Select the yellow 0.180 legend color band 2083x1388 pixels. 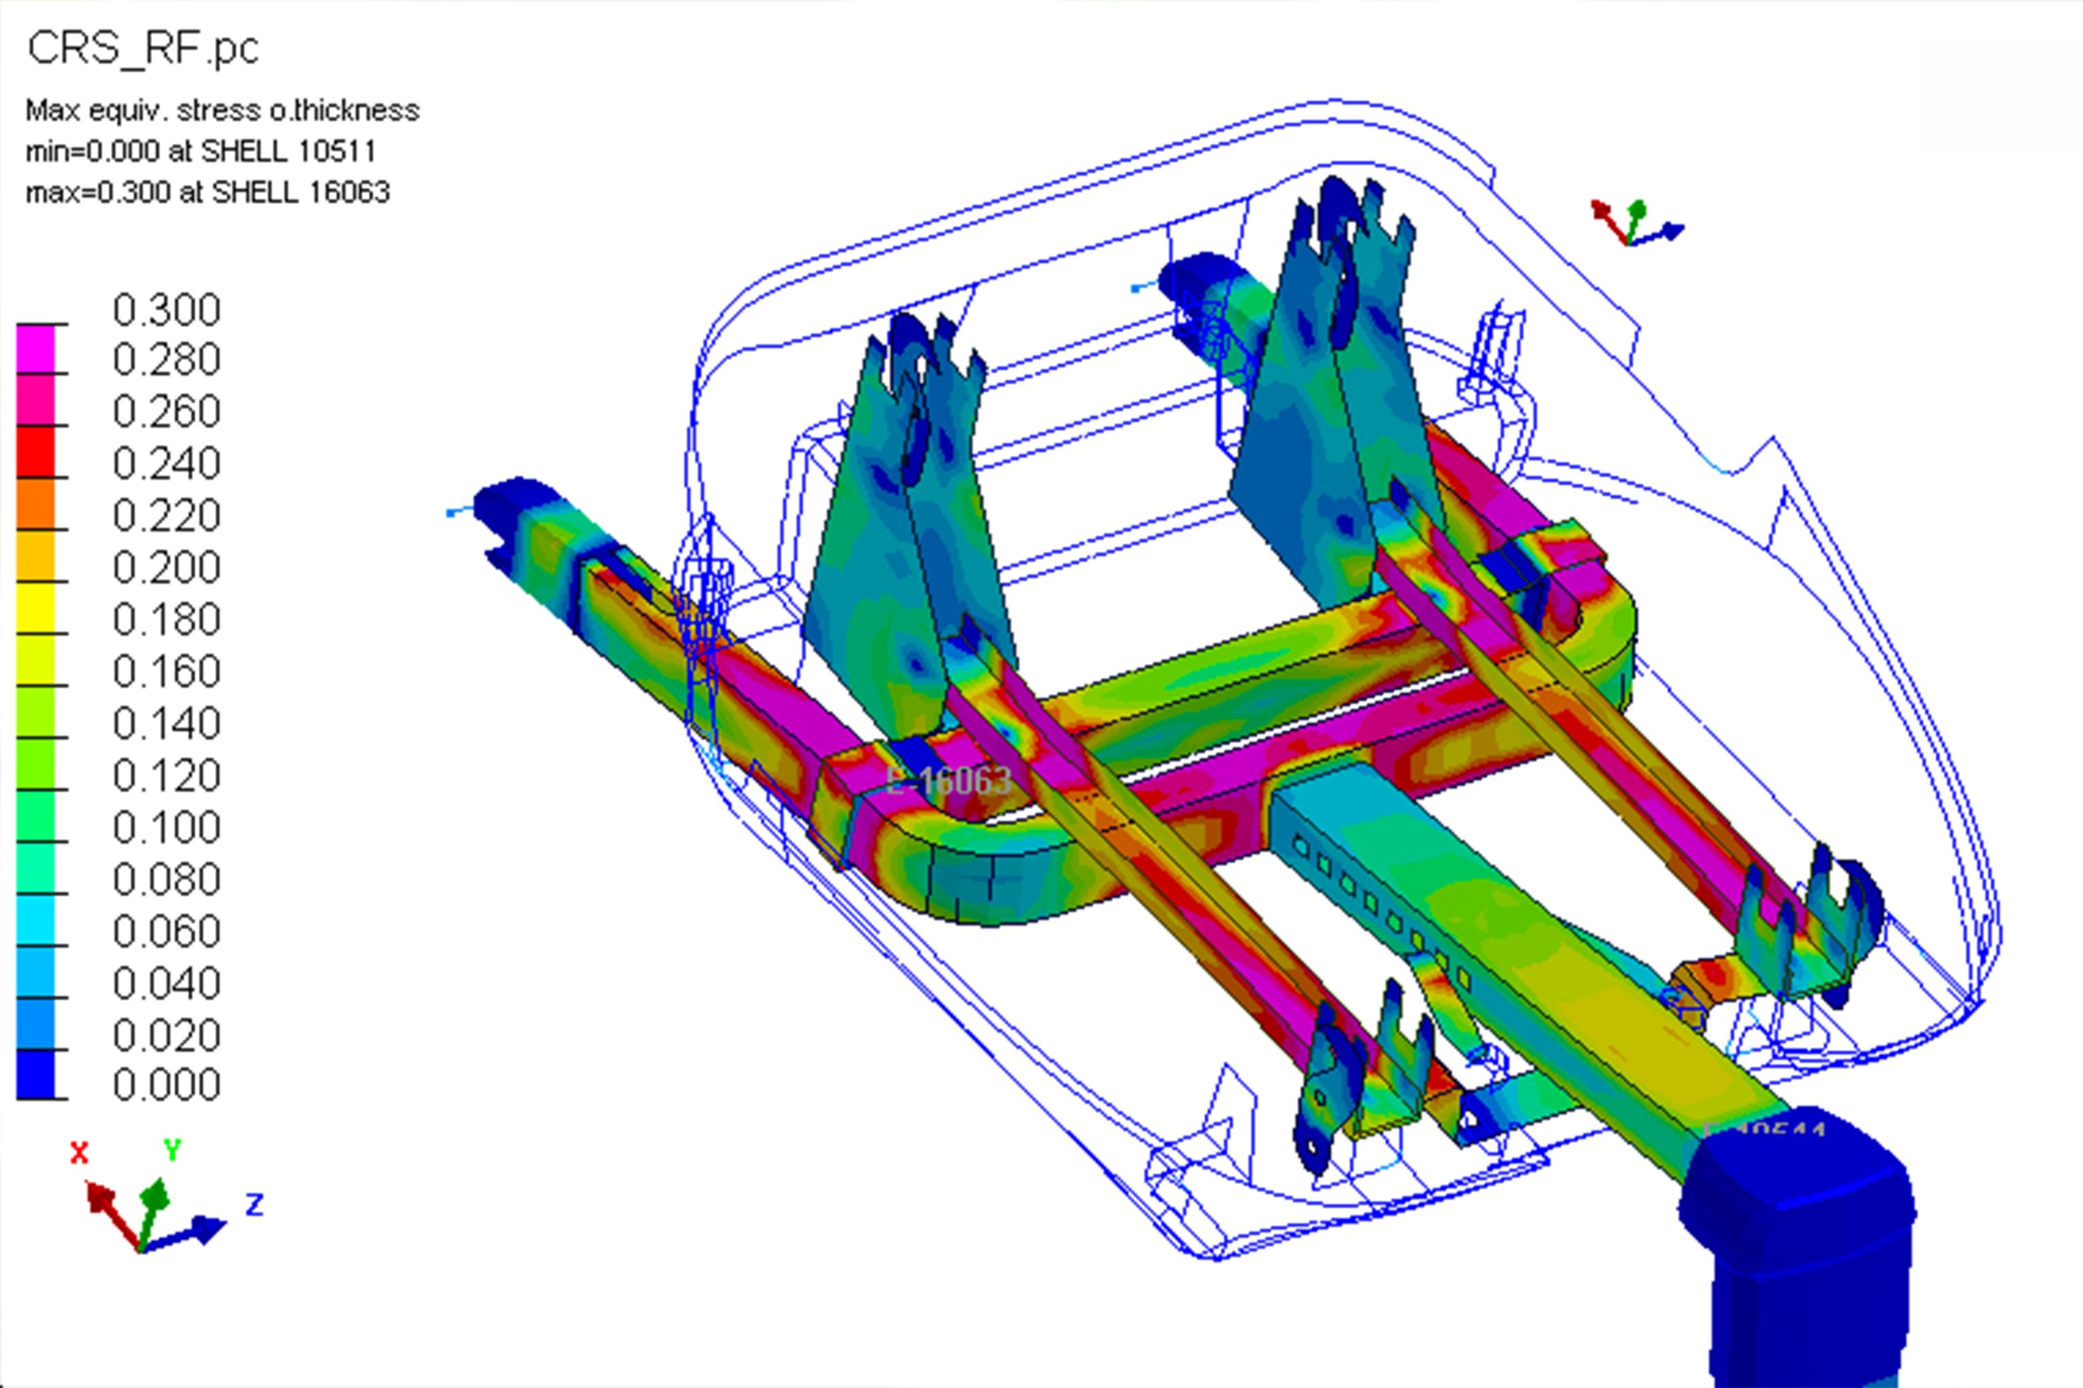tap(36, 607)
